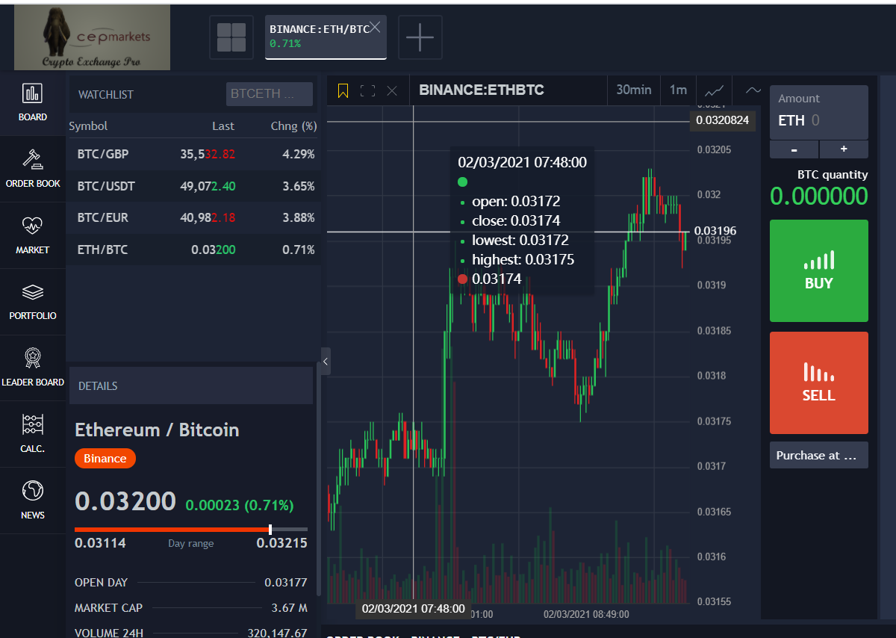Sort watchlist by Last column

[x=223, y=126]
